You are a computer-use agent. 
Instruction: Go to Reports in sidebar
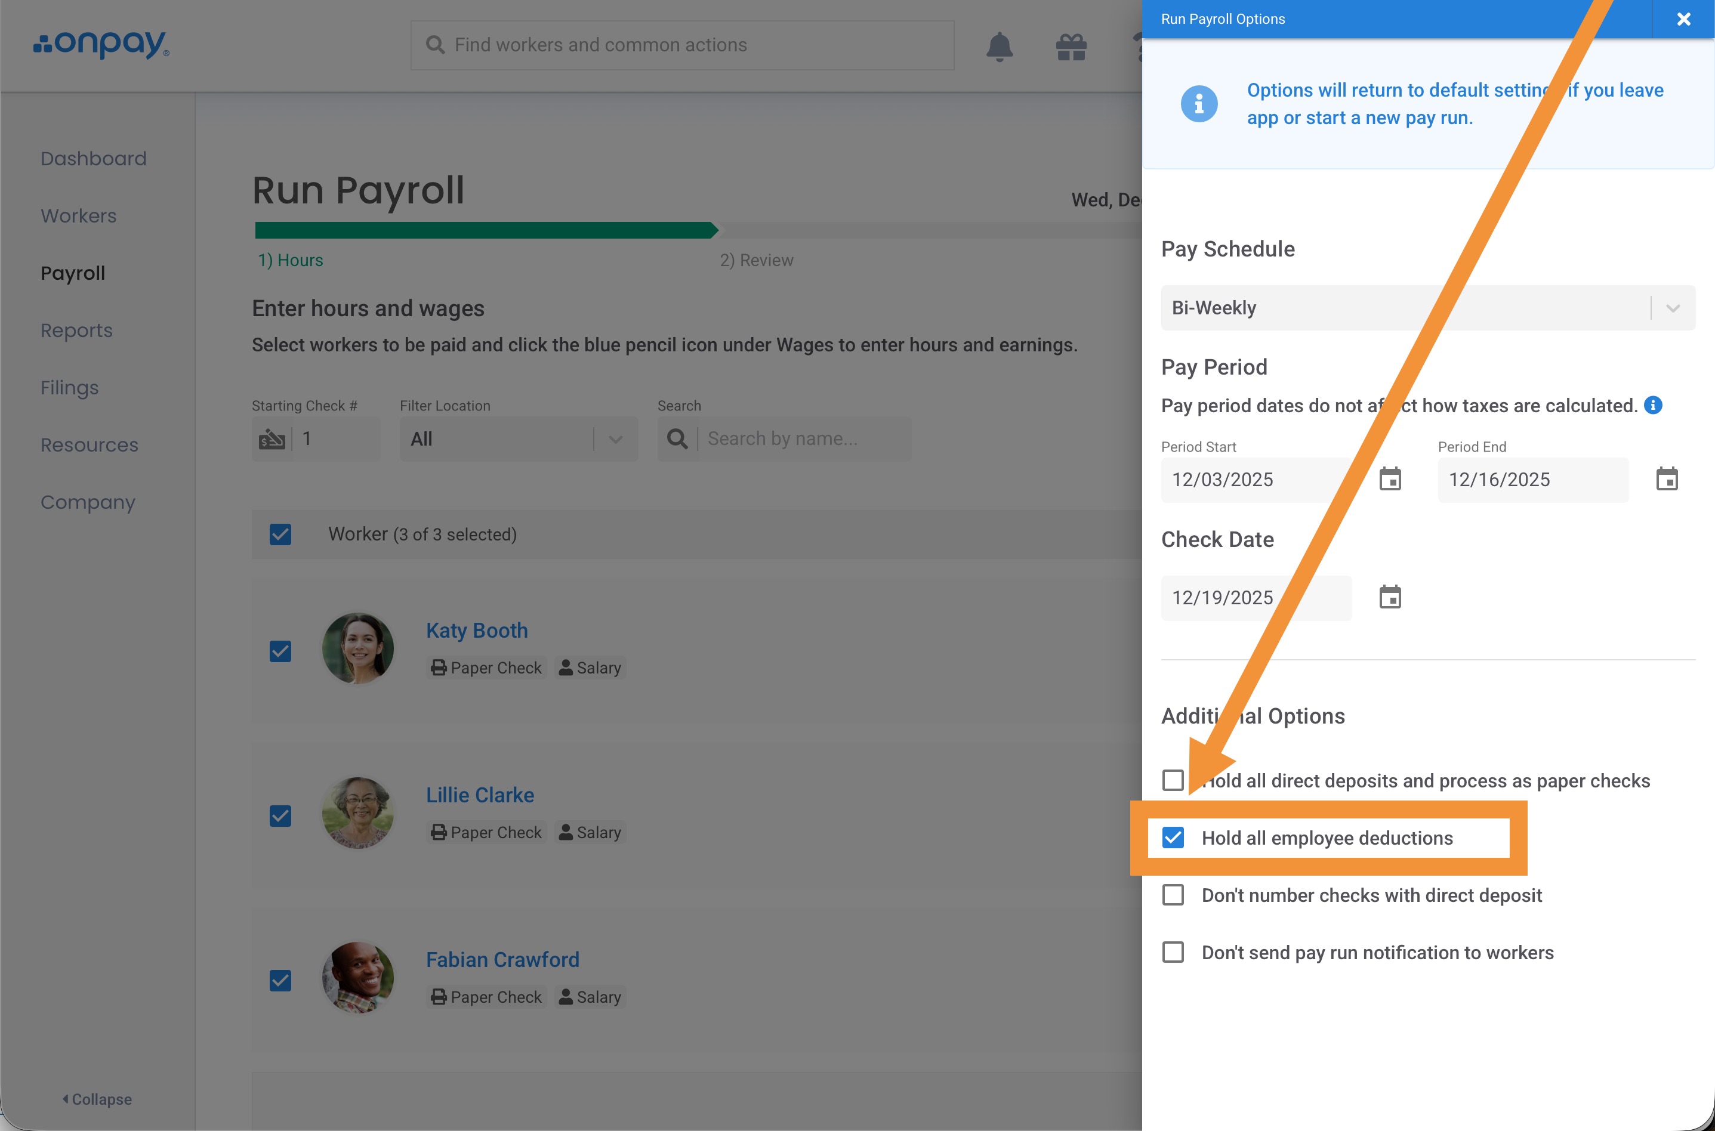[x=76, y=330]
